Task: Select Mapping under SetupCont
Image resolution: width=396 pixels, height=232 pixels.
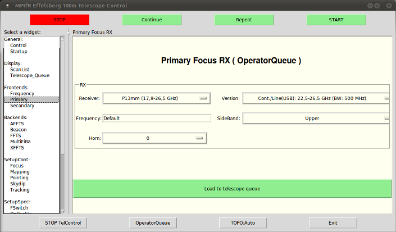Action: [x=20, y=172]
